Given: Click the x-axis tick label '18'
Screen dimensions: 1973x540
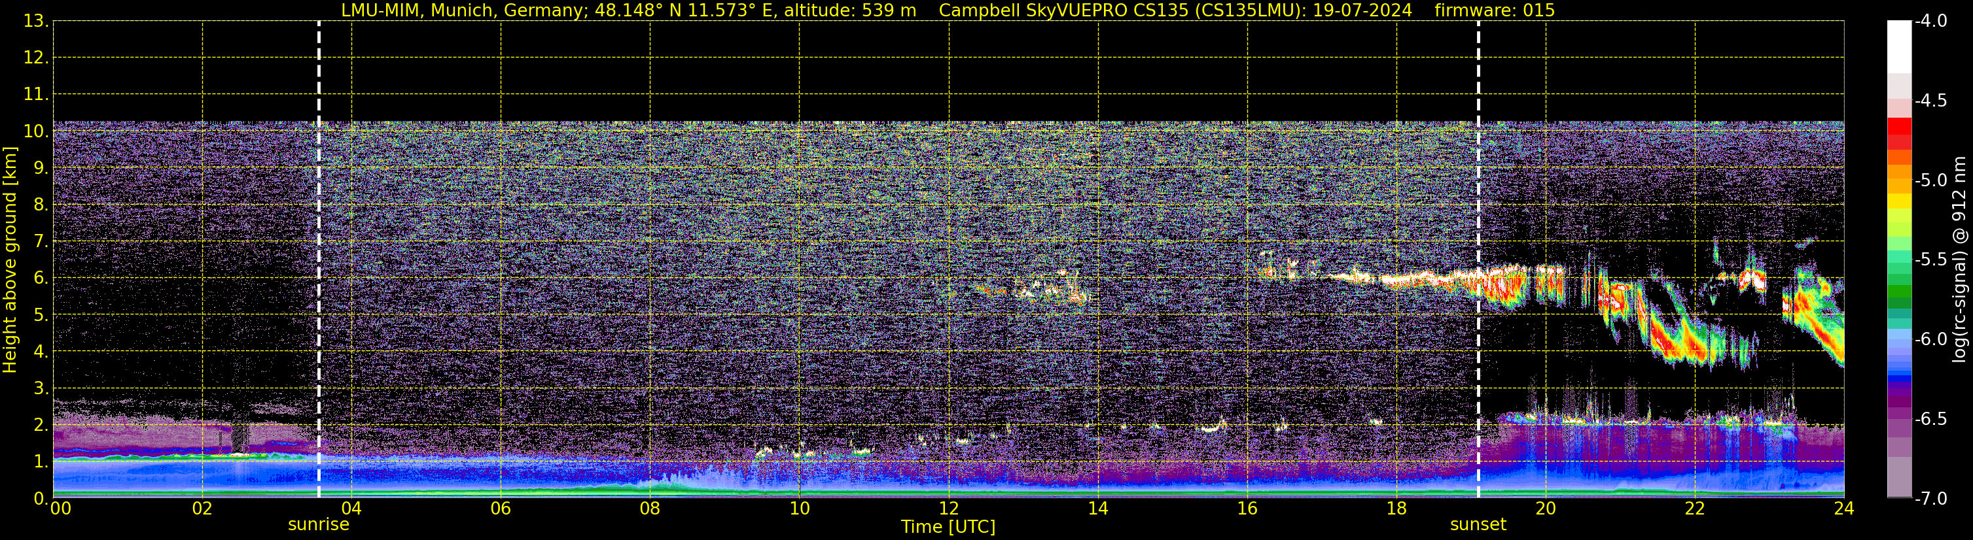Looking at the screenshot, I should [1396, 509].
